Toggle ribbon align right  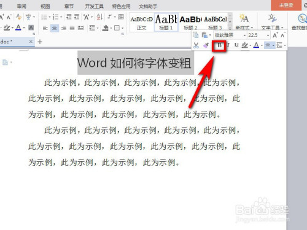click(x=64, y=28)
